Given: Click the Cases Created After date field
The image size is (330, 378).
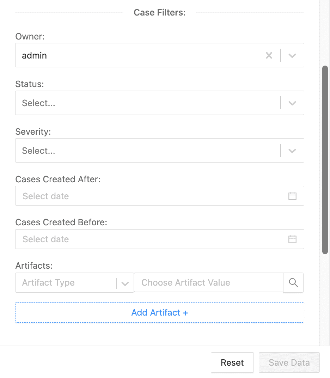Looking at the screenshot, I should [x=141, y=196].
